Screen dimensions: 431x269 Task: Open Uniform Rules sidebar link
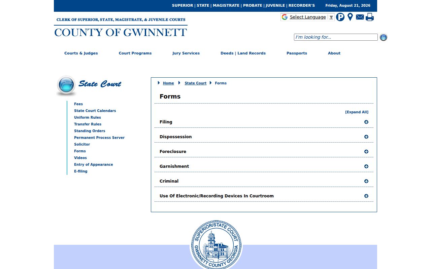[88, 117]
